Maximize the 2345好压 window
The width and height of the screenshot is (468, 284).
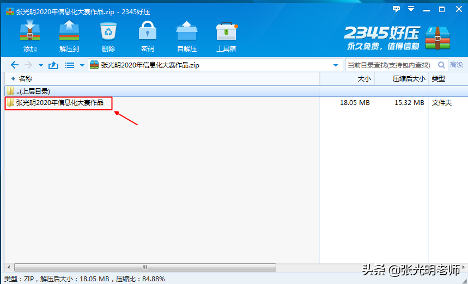coord(442,10)
